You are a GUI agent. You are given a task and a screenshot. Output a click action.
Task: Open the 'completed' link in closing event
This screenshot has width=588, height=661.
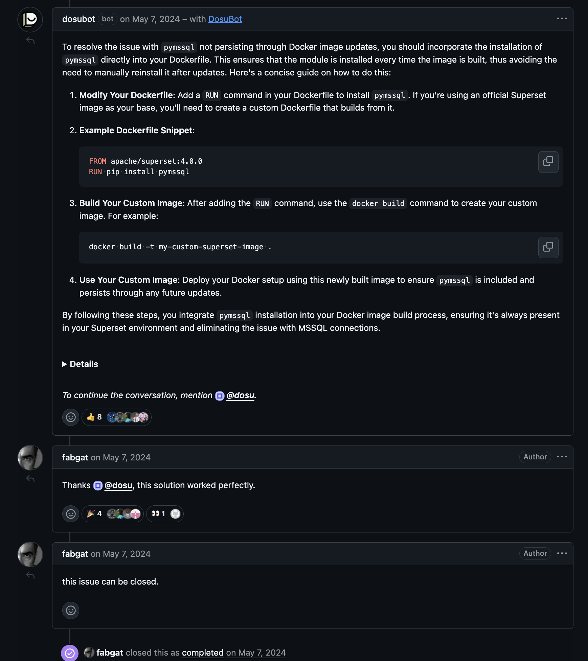(x=203, y=653)
